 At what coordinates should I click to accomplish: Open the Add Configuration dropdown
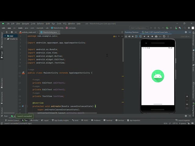click(x=139, y=28)
